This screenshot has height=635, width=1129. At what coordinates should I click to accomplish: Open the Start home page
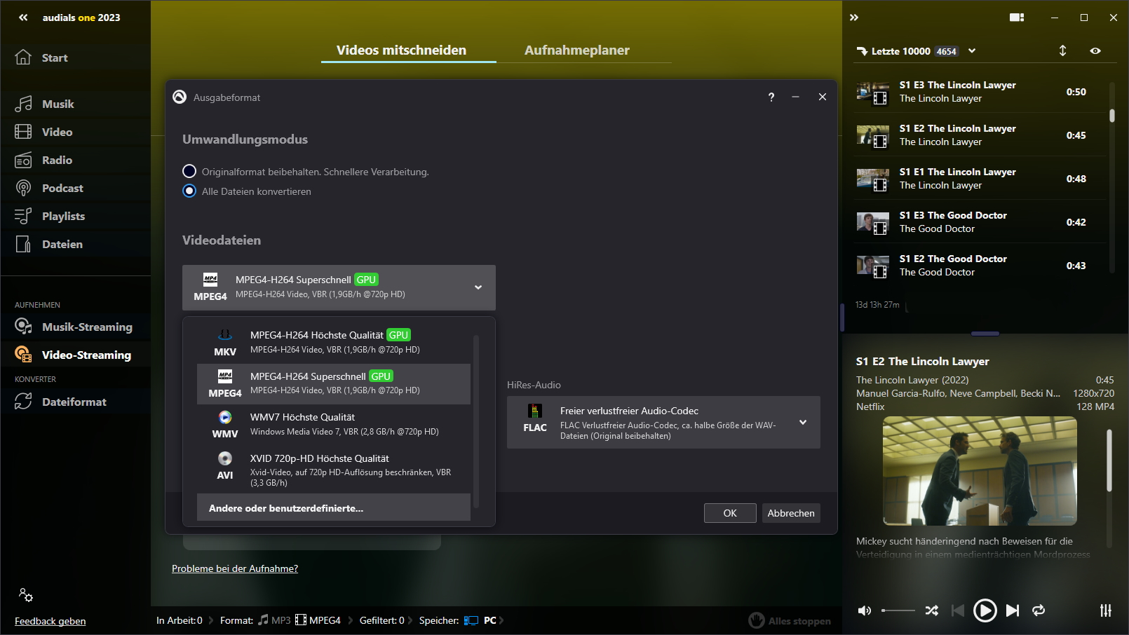pyautogui.click(x=75, y=57)
